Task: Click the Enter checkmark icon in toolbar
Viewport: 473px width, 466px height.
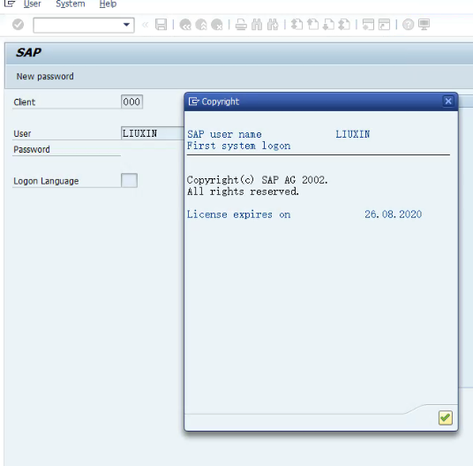Action: (19, 25)
